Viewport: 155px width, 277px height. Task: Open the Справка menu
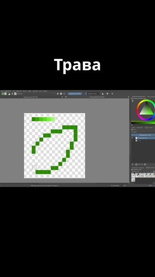[x=45, y=91]
